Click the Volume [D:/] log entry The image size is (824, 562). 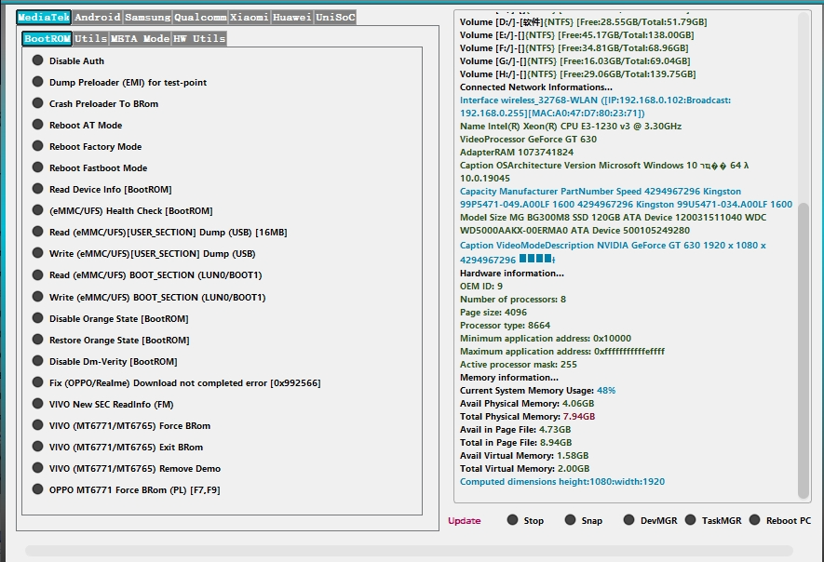583,22
